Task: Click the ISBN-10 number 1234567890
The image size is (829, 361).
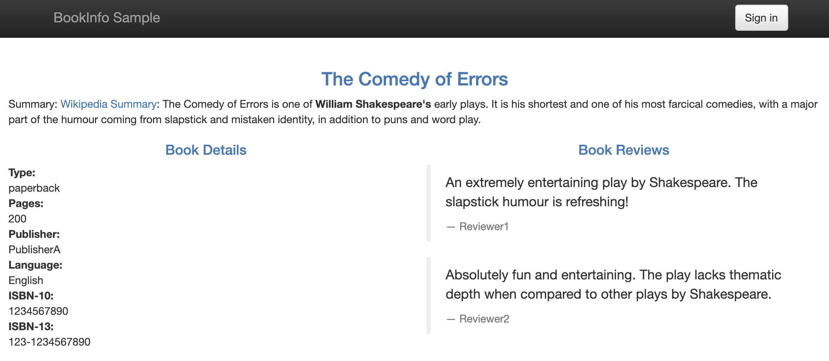Action: [x=38, y=311]
